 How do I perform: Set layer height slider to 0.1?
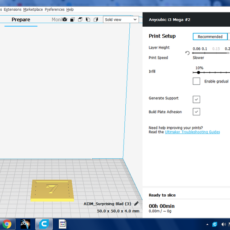[x=205, y=53]
